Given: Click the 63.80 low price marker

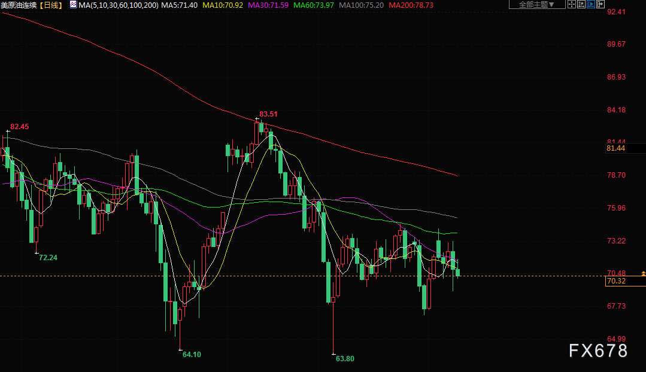Looking at the screenshot, I should click(345, 359).
